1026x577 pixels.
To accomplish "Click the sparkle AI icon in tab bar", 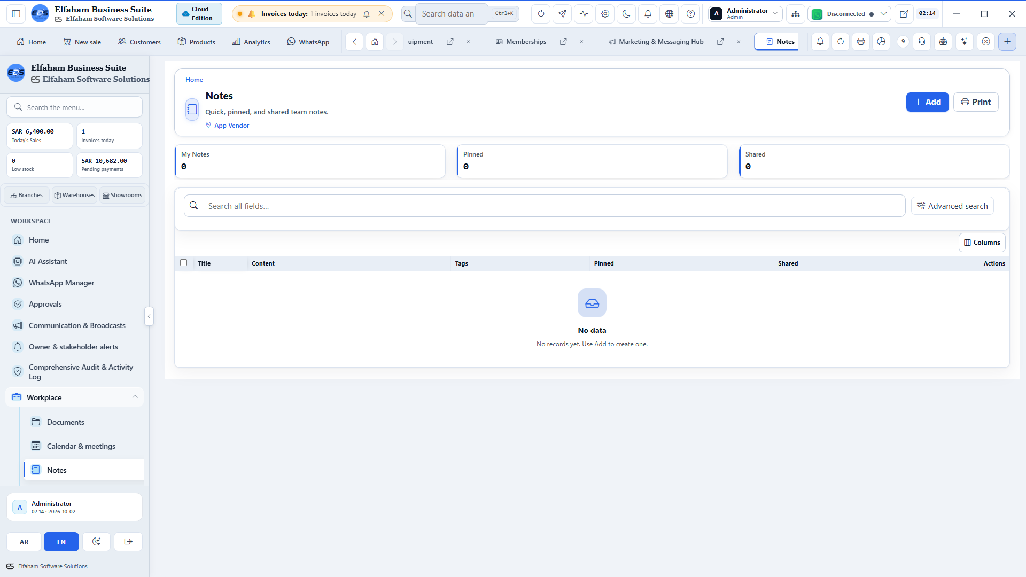I will 965,42.
